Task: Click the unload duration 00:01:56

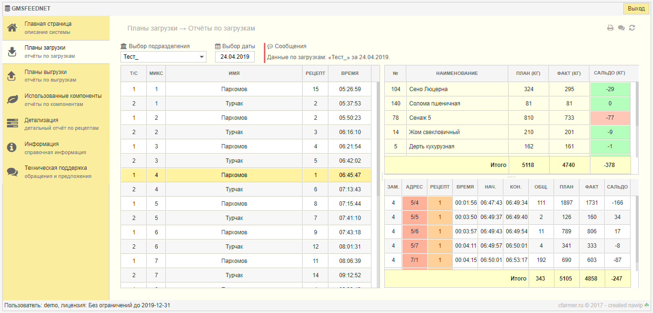Action: pos(466,203)
